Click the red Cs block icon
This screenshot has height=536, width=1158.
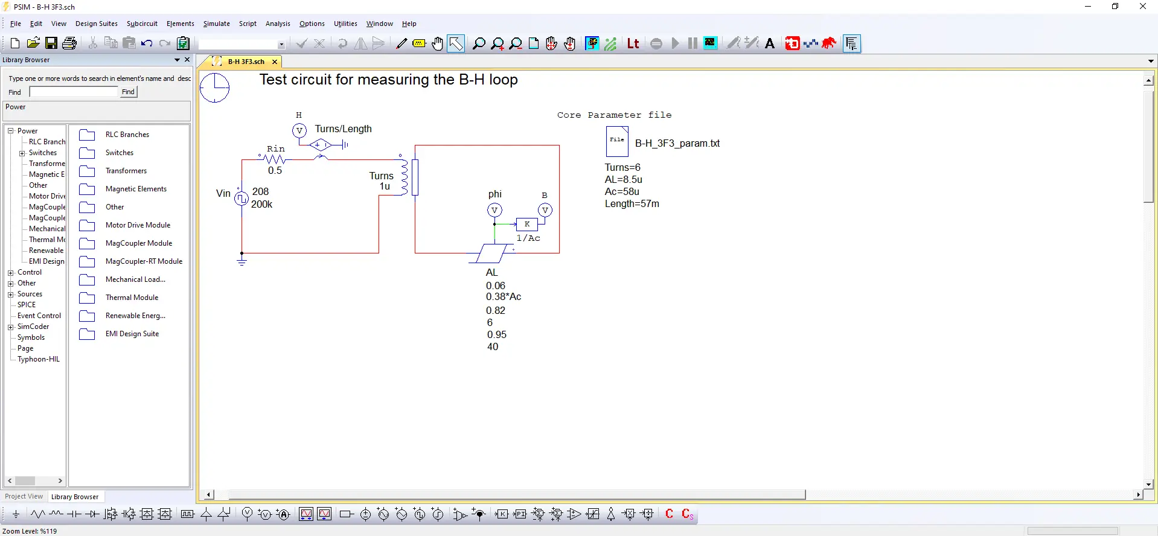(688, 514)
